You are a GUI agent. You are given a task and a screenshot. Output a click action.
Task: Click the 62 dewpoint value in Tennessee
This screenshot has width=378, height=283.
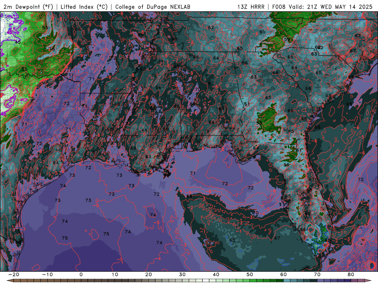pos(211,27)
